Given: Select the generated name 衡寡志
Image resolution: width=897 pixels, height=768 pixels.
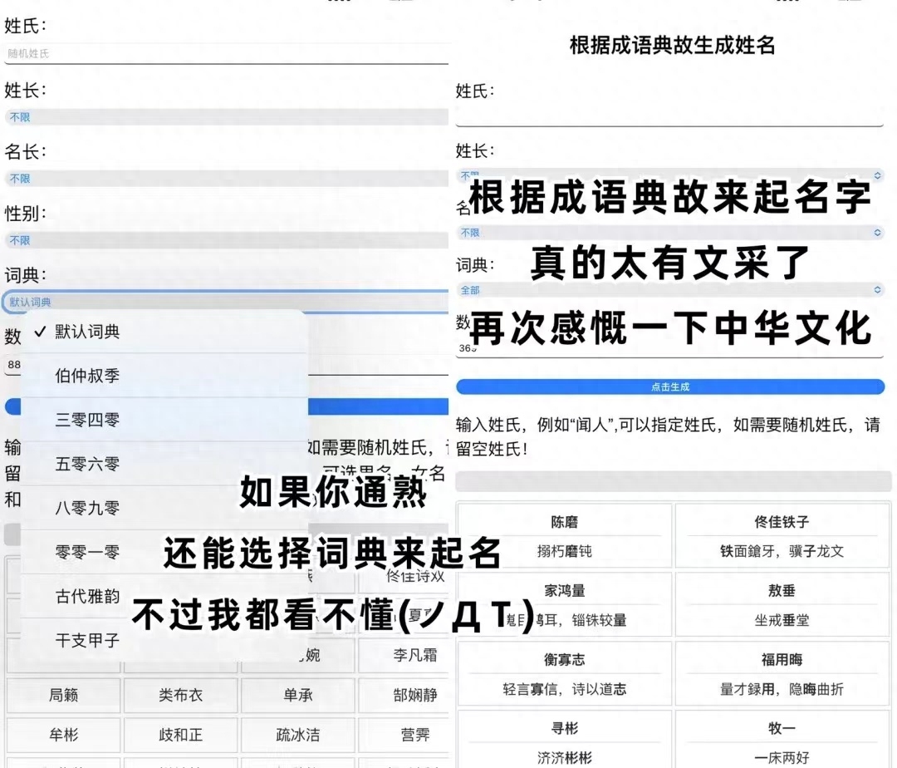Looking at the screenshot, I should point(565,659).
